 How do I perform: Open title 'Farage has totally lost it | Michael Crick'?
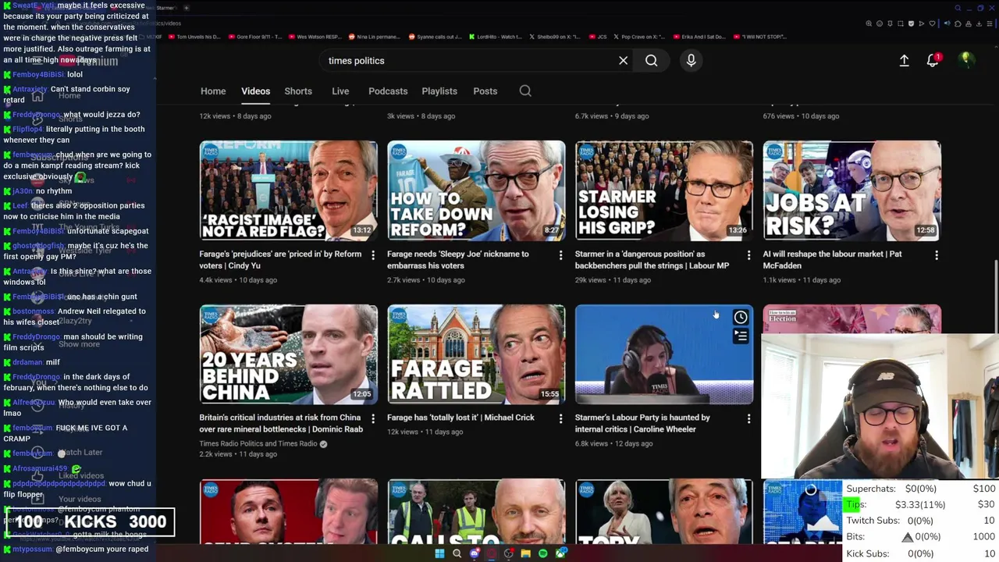click(460, 418)
